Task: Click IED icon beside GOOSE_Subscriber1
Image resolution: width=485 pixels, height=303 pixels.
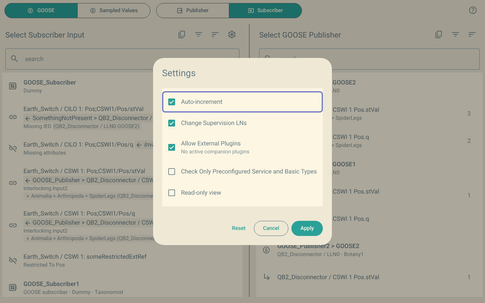Action: pos(13,288)
